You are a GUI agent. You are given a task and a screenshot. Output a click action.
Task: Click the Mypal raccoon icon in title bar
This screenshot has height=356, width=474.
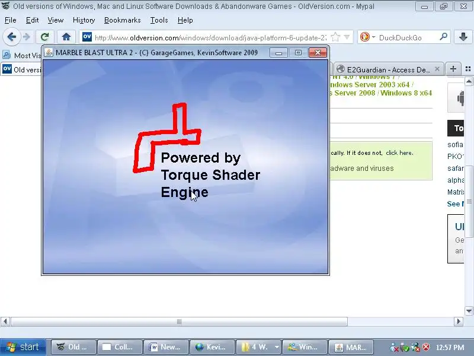click(6, 6)
